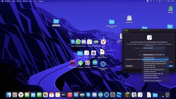Open the Формат menu
The width and height of the screenshot is (176, 99).
25,1
